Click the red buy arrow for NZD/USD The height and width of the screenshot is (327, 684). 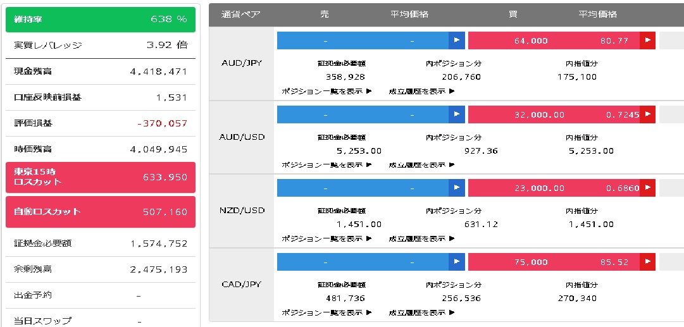tap(647, 188)
